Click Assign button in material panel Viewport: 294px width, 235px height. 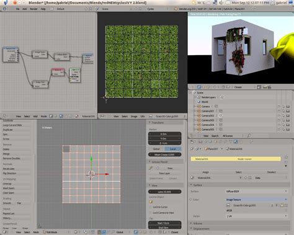tap(205, 172)
